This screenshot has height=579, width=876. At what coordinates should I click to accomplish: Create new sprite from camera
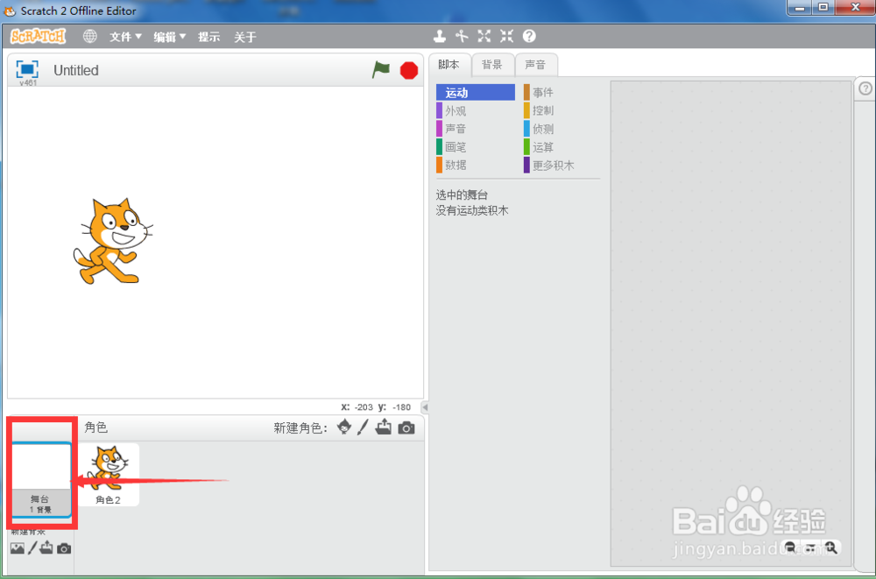(x=406, y=428)
